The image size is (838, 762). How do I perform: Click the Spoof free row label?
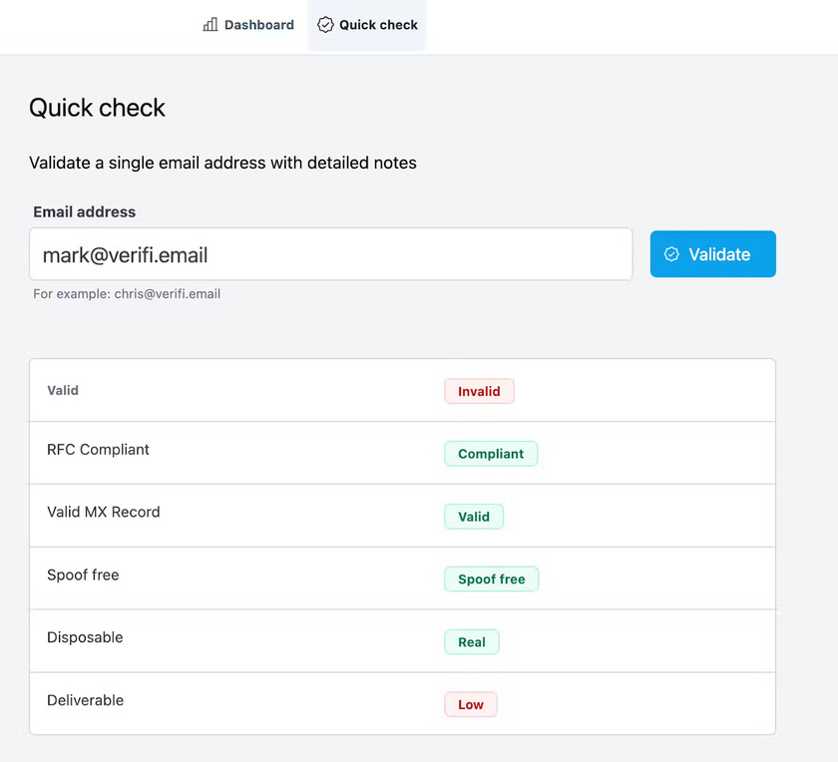pyautogui.click(x=83, y=575)
